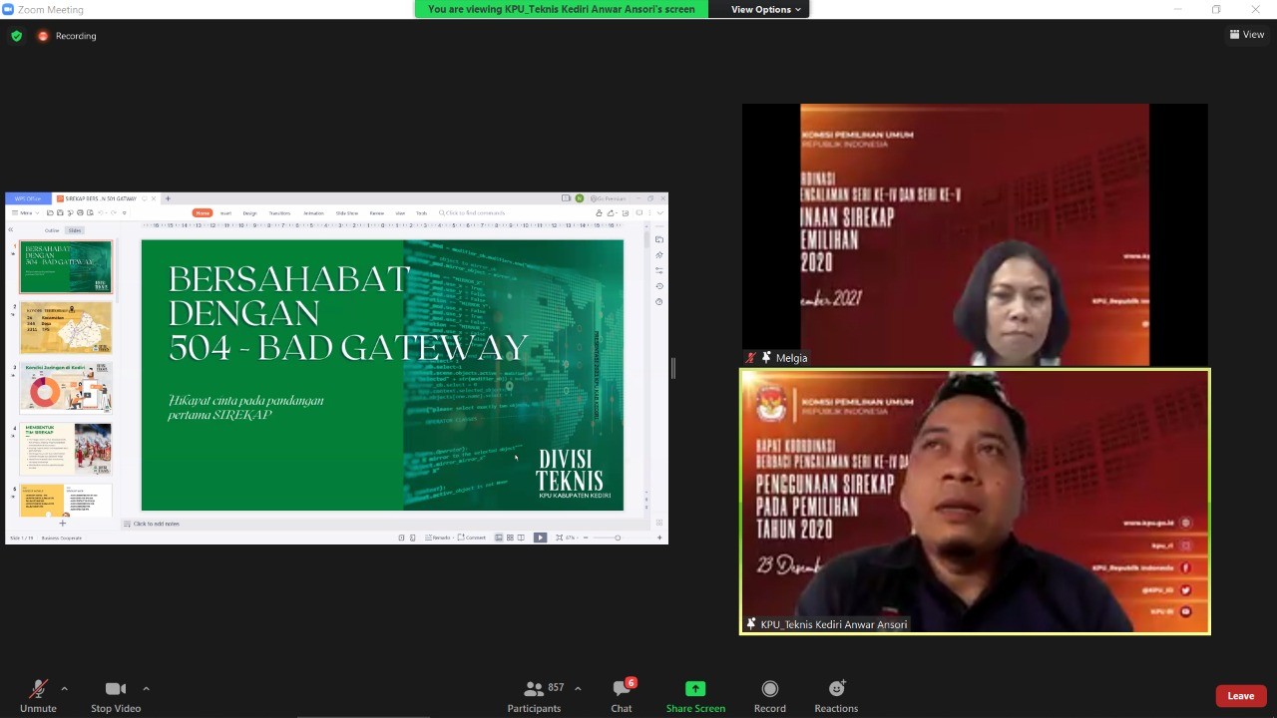Open the Chat panel
1277x718 pixels.
coord(622,696)
